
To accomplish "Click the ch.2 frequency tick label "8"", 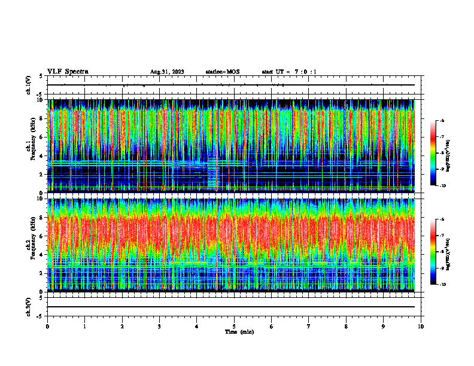I will [x=42, y=218].
